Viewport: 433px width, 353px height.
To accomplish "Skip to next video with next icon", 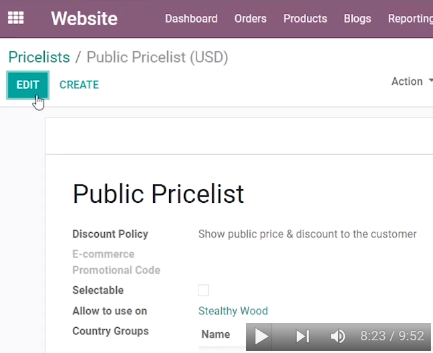I will click(x=303, y=336).
